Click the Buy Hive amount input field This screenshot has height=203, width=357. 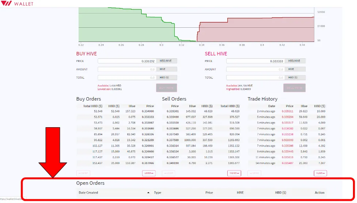tap(127, 69)
